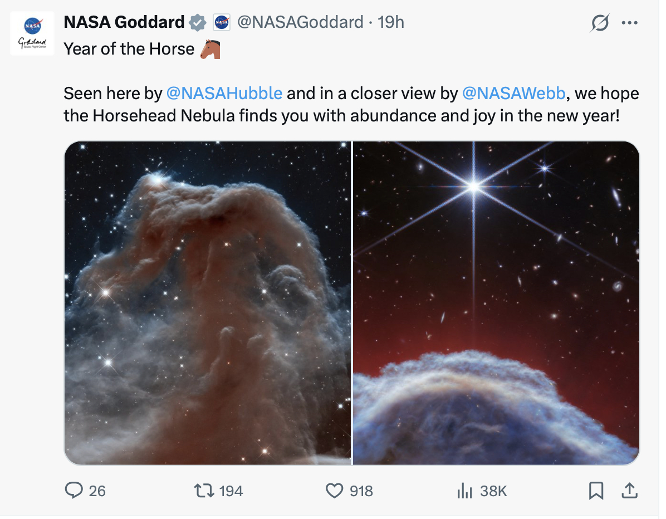The image size is (666, 519).
Task: Click the NASA Goddard profile avatar
Action: tap(32, 33)
